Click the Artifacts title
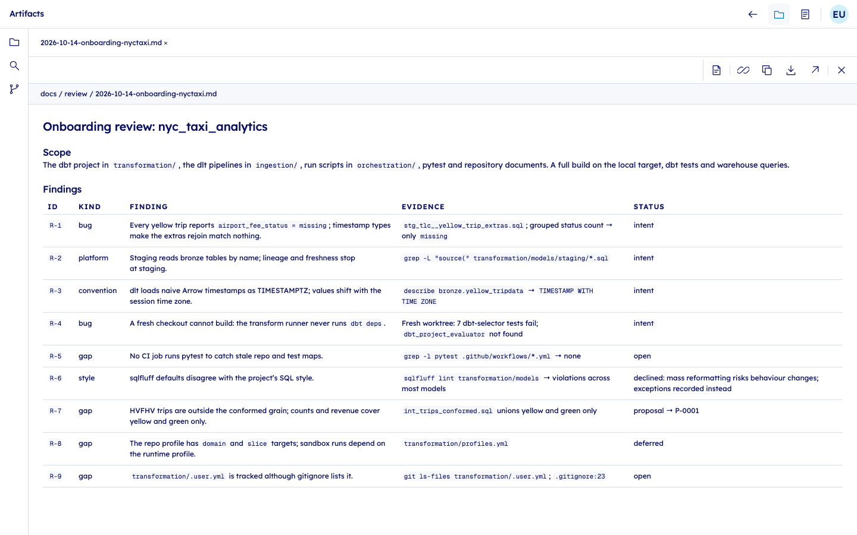Viewport: 857px width, 535px height. tap(27, 14)
